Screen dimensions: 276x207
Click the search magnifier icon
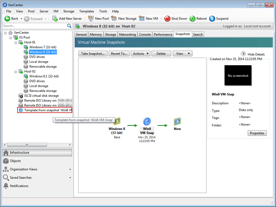(69, 26)
